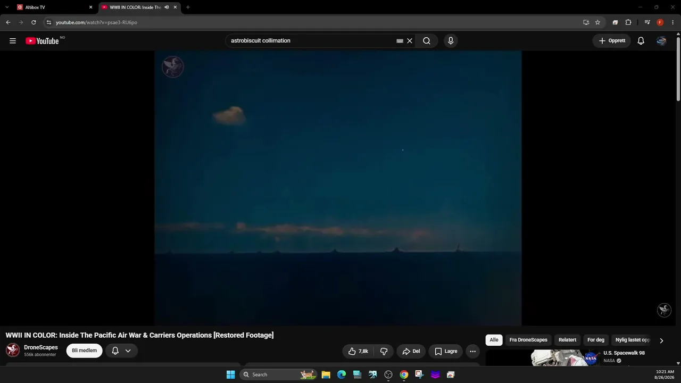Click the 'Bli medlem' button

84,351
